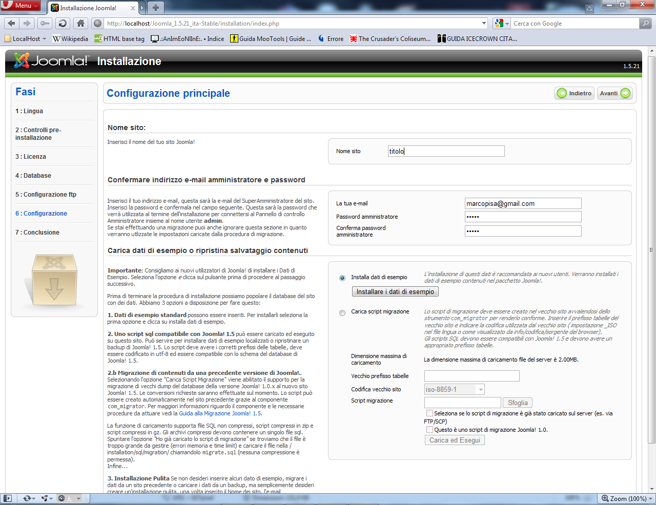
Task: Toggle the side panel icon in status bar
Action: pos(7,498)
